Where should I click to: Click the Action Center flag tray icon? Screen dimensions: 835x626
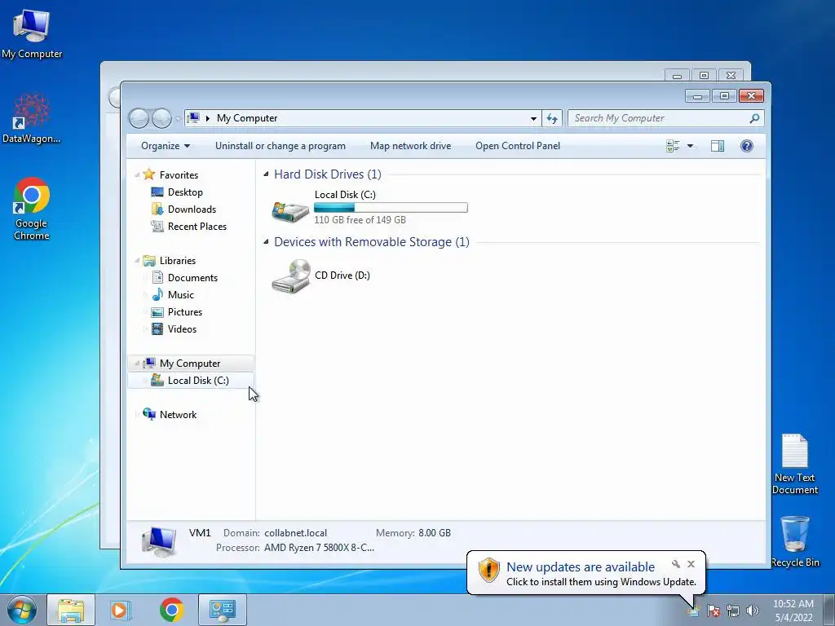pyautogui.click(x=714, y=611)
